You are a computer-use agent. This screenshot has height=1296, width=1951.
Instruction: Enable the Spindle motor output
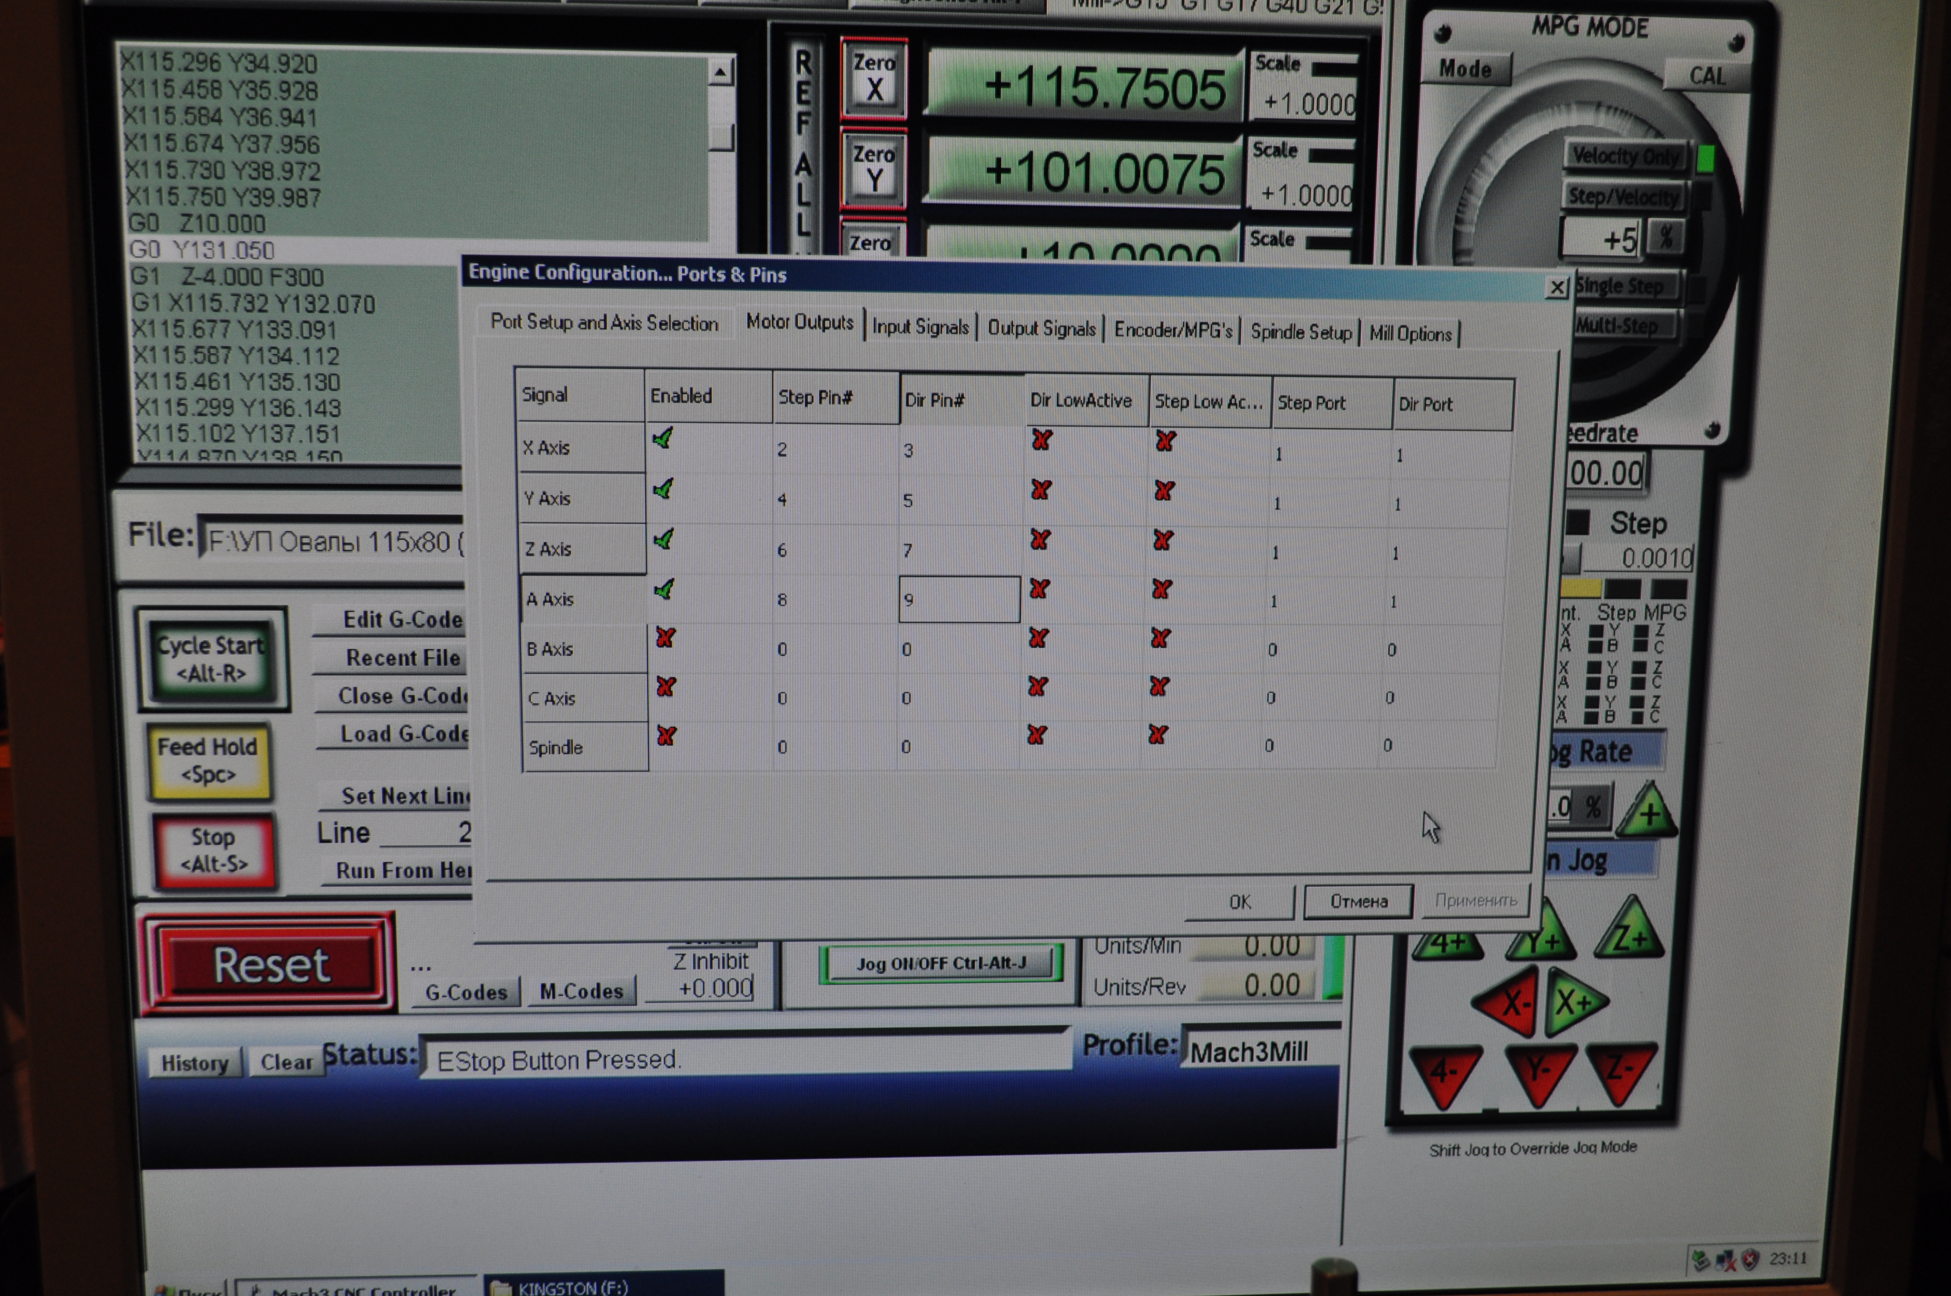(x=666, y=736)
